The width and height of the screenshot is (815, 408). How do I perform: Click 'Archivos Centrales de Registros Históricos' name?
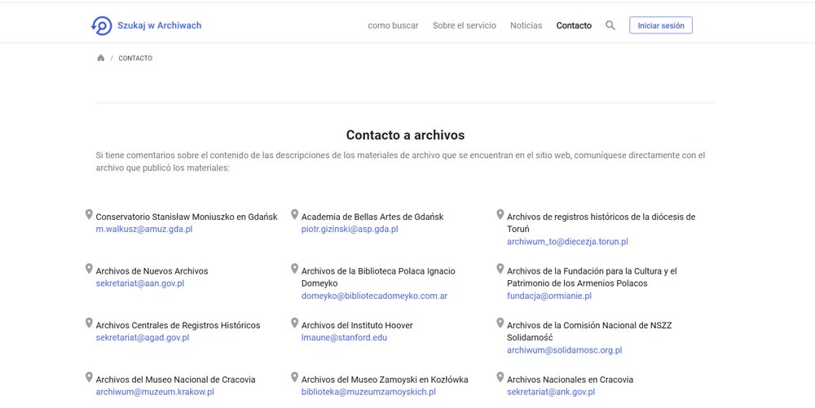coord(178,325)
